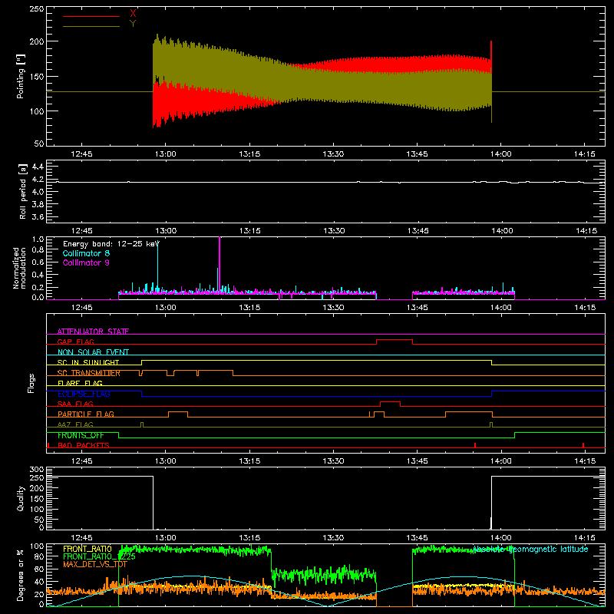This screenshot has width=614, height=614.
Task: Click the SC_TRANSMITTER flag label
Action: (x=89, y=373)
